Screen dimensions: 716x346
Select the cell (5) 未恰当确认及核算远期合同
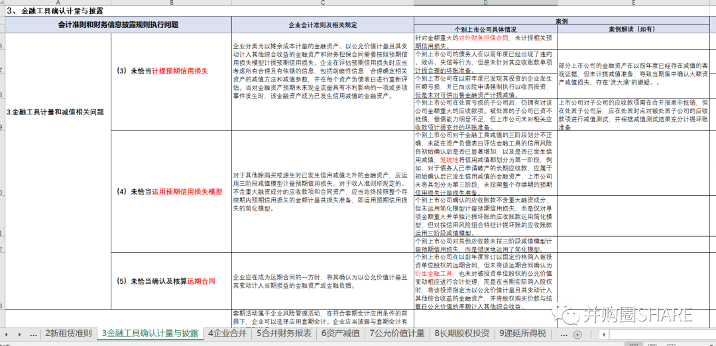pos(171,281)
